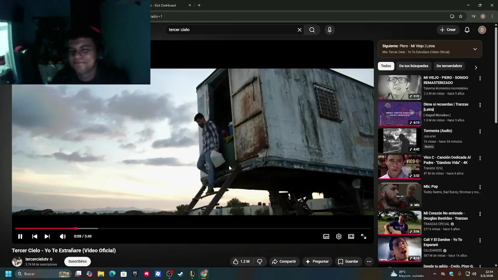Open options for Mix: Pop
The image size is (498, 280).
480,187
